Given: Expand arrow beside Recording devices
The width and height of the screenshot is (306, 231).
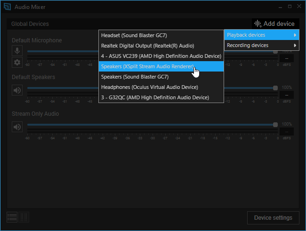Looking at the screenshot, I should (295, 45).
